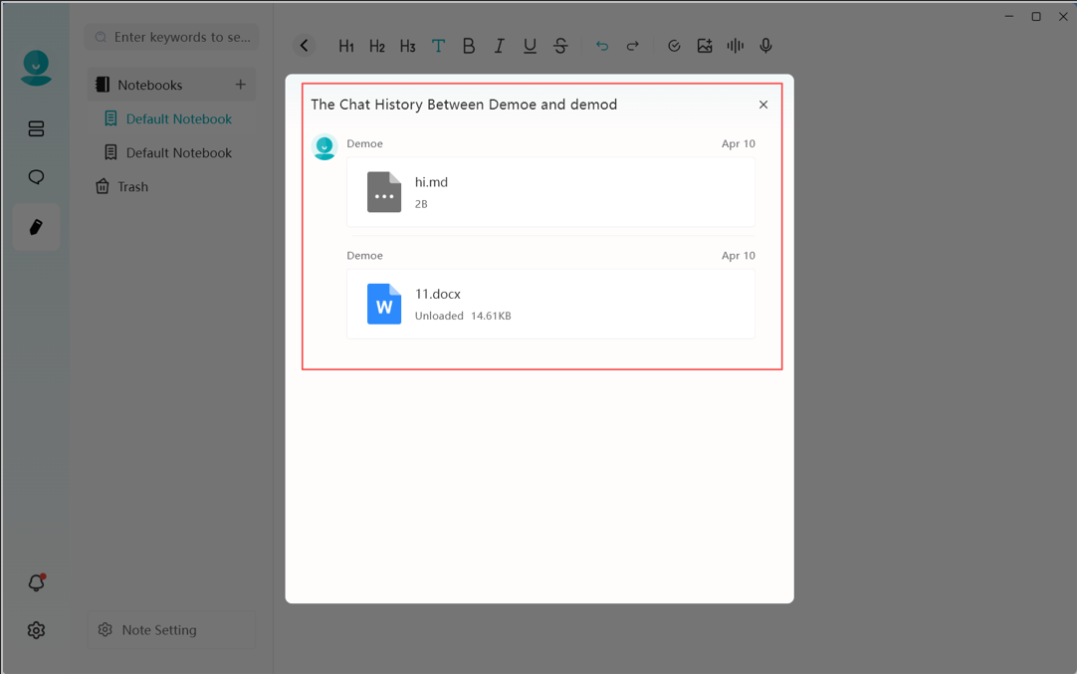Open the stacked cards sidebar icon
1077x674 pixels.
point(36,128)
